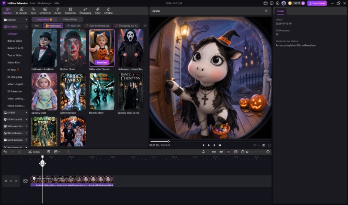
Task: Open the user profile avatar
Action: pos(284,3)
